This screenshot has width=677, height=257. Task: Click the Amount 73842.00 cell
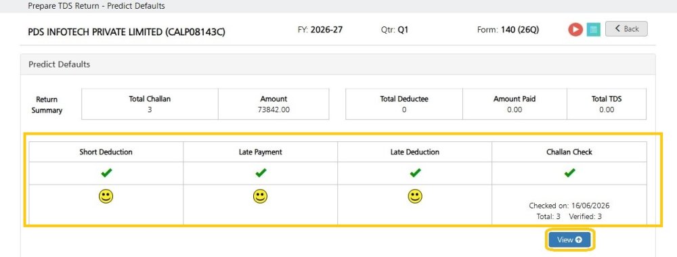tap(274, 104)
